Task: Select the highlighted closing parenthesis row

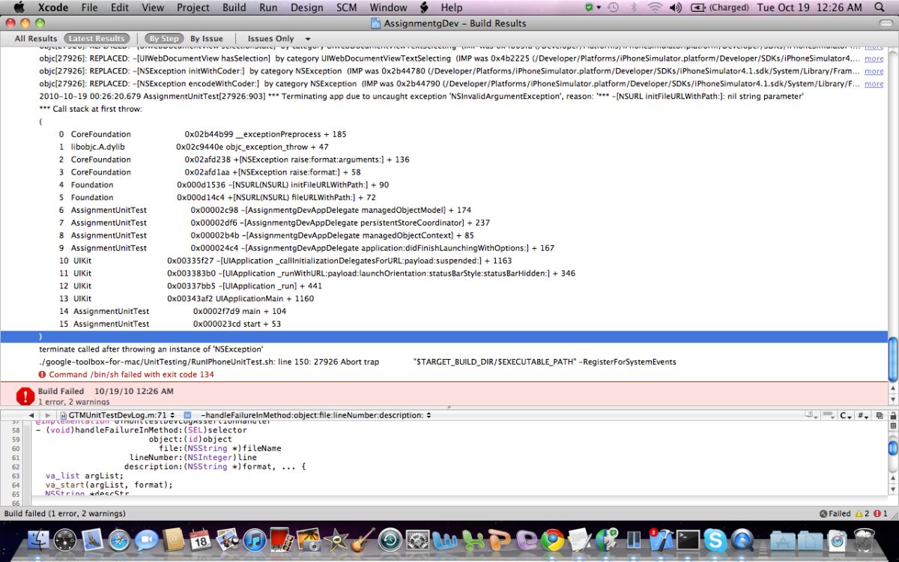Action: (444, 336)
